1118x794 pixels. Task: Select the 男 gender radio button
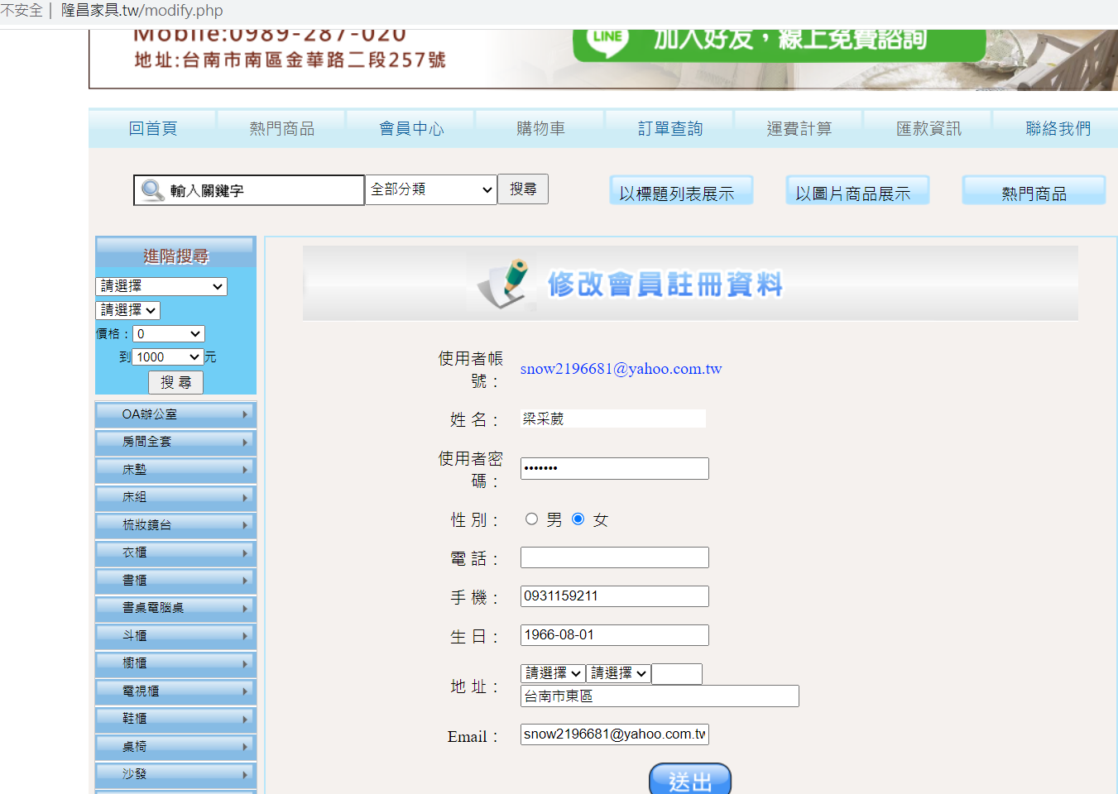click(531, 519)
